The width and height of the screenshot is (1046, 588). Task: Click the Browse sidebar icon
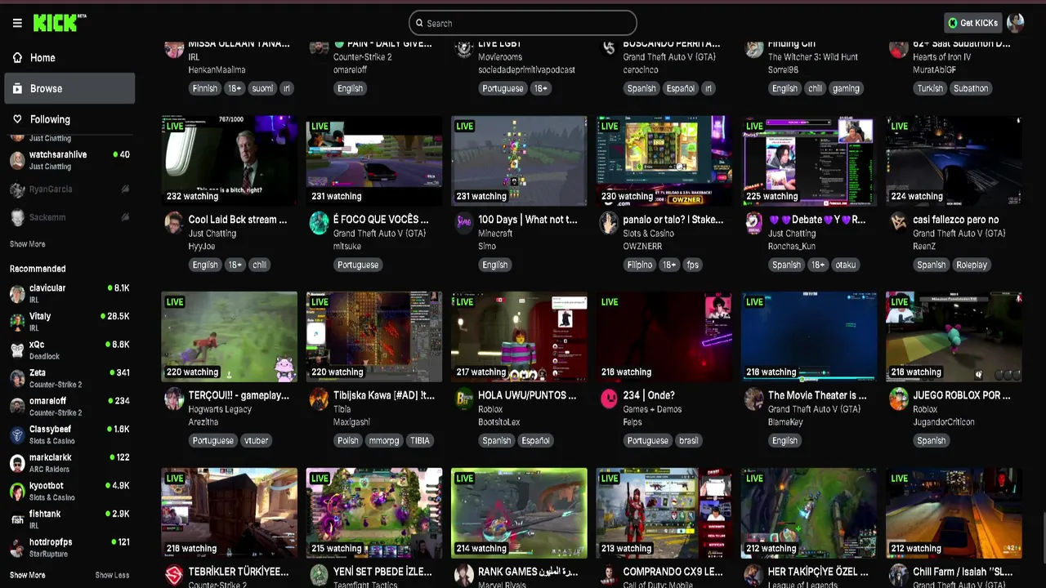17,88
